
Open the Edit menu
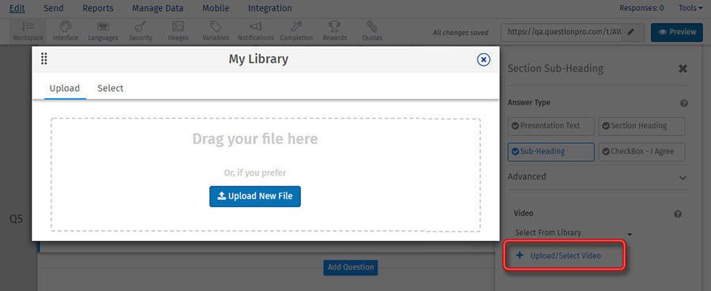click(17, 8)
